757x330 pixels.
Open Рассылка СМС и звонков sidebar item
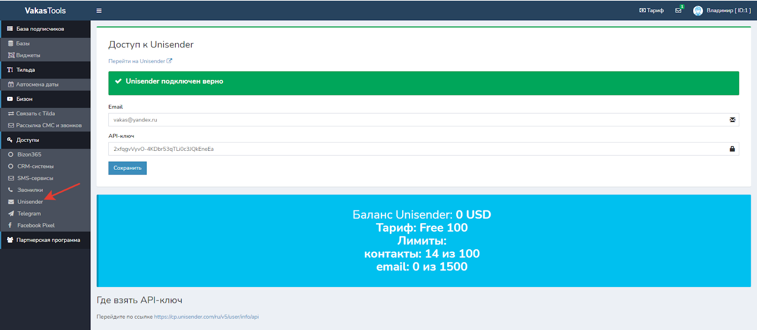48,125
